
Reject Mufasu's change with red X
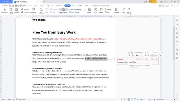156,59
